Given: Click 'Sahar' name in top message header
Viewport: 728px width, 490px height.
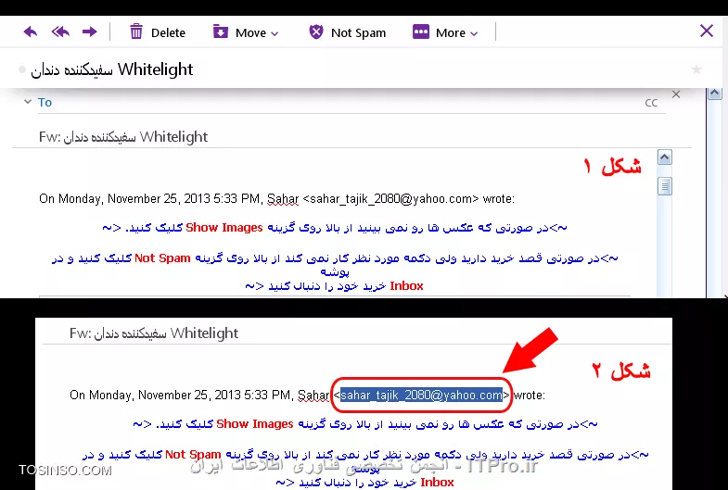Looking at the screenshot, I should point(283,199).
